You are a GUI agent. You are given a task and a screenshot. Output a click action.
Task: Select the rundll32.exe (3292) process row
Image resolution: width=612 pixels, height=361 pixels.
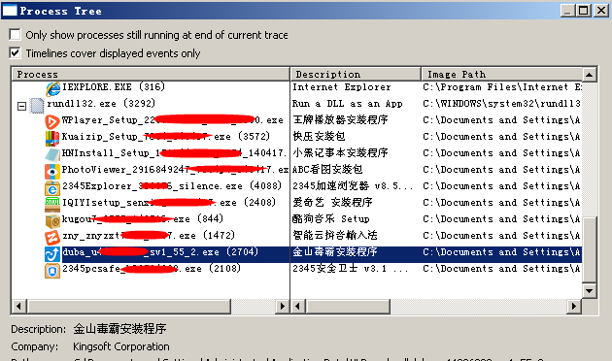pyautogui.click(x=101, y=103)
